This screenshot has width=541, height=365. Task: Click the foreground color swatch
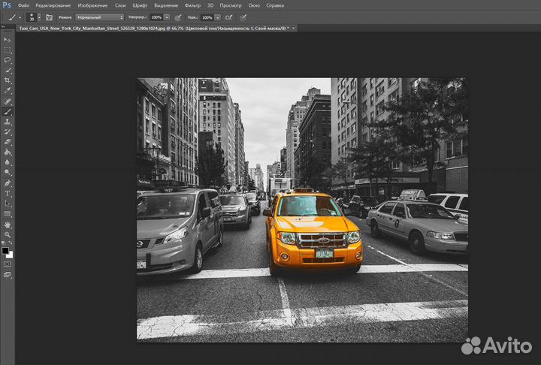pyautogui.click(x=5, y=250)
